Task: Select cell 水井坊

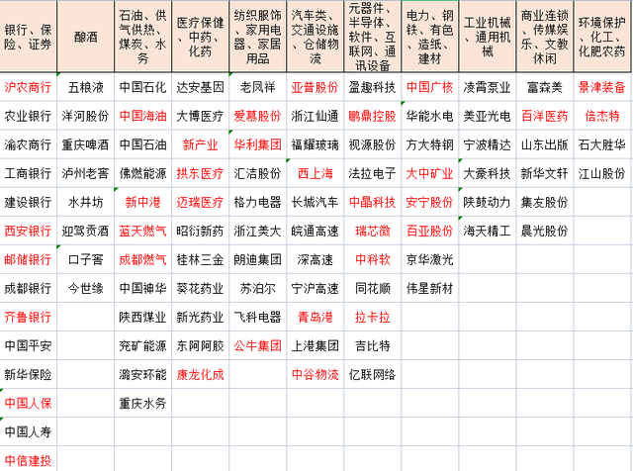Action: pyautogui.click(x=86, y=202)
